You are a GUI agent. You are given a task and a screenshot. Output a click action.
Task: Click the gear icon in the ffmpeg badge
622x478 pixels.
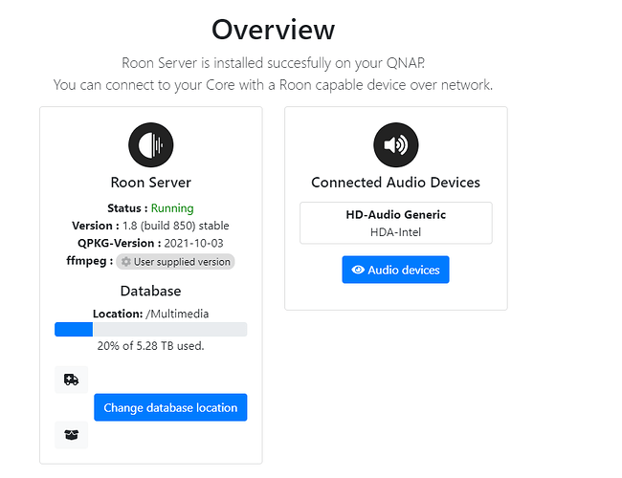coord(125,262)
